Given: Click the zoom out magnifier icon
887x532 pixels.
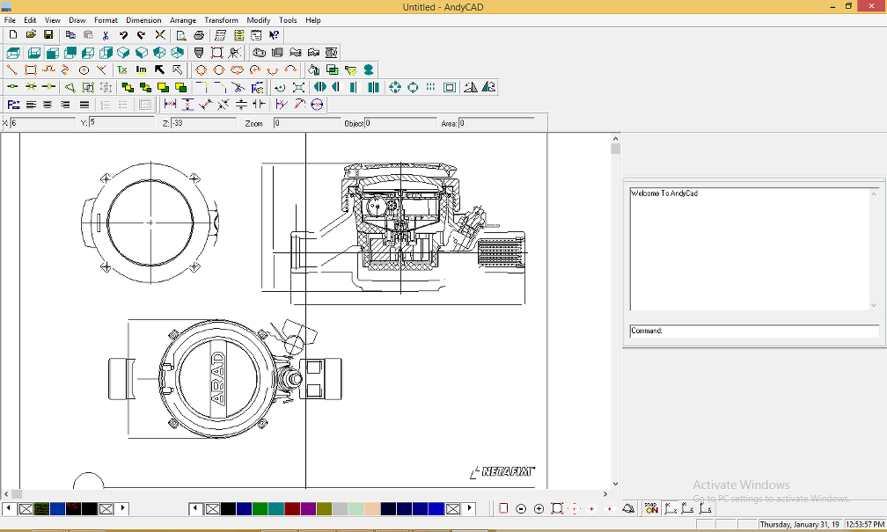Looking at the screenshot, I should 521,509.
